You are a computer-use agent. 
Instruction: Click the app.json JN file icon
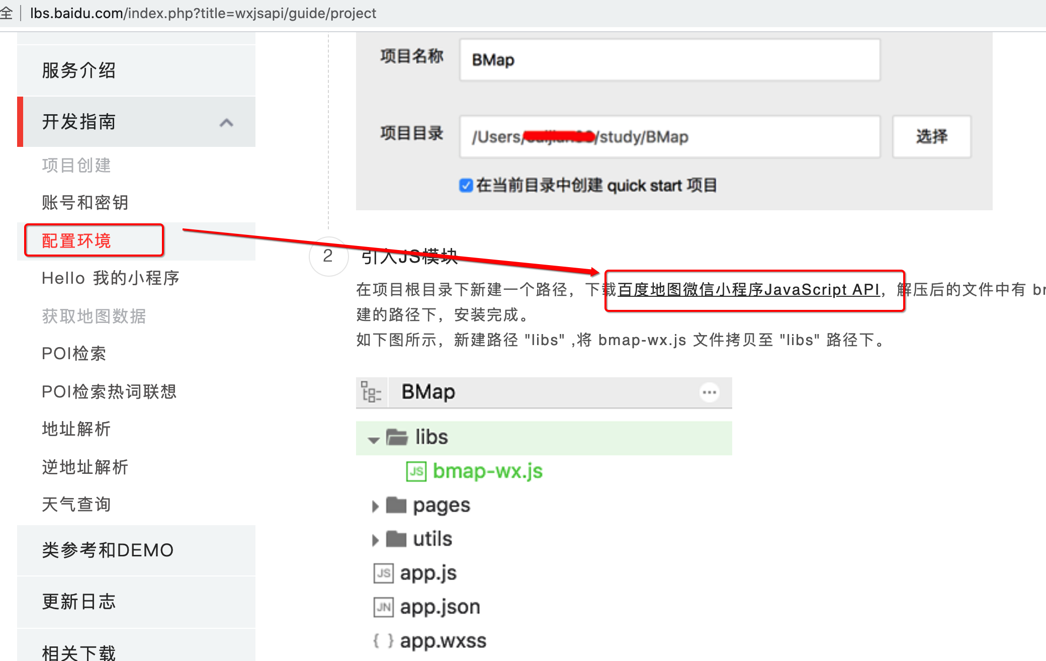(x=384, y=607)
